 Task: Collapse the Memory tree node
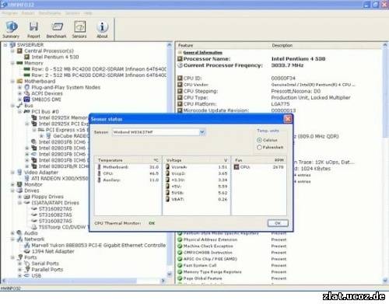coord(12,63)
